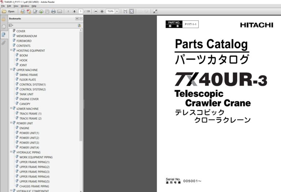Select the TRACK FRAME (1) bookmark
281x192 pixels.
coord(30,113)
